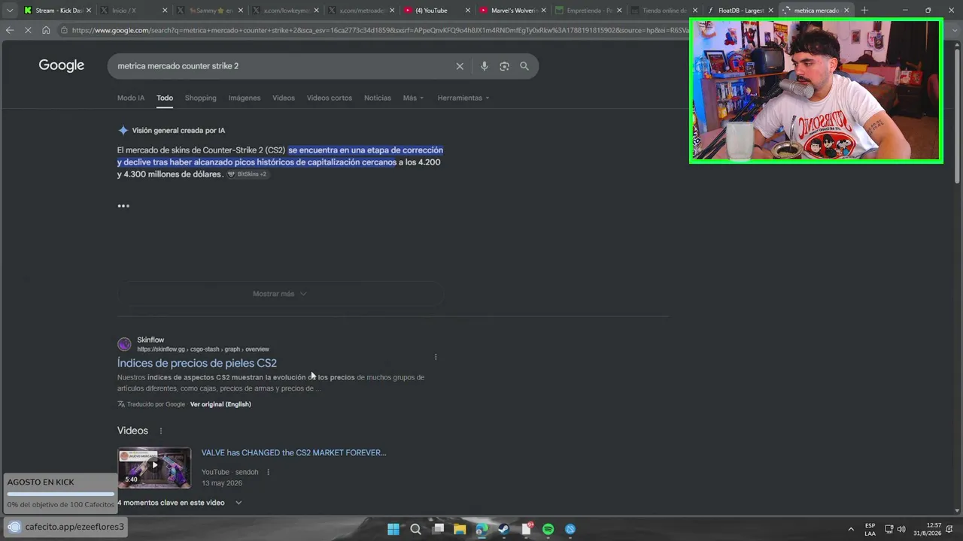Open the browser home page button
The height and width of the screenshot is (541, 963).
click(46, 30)
